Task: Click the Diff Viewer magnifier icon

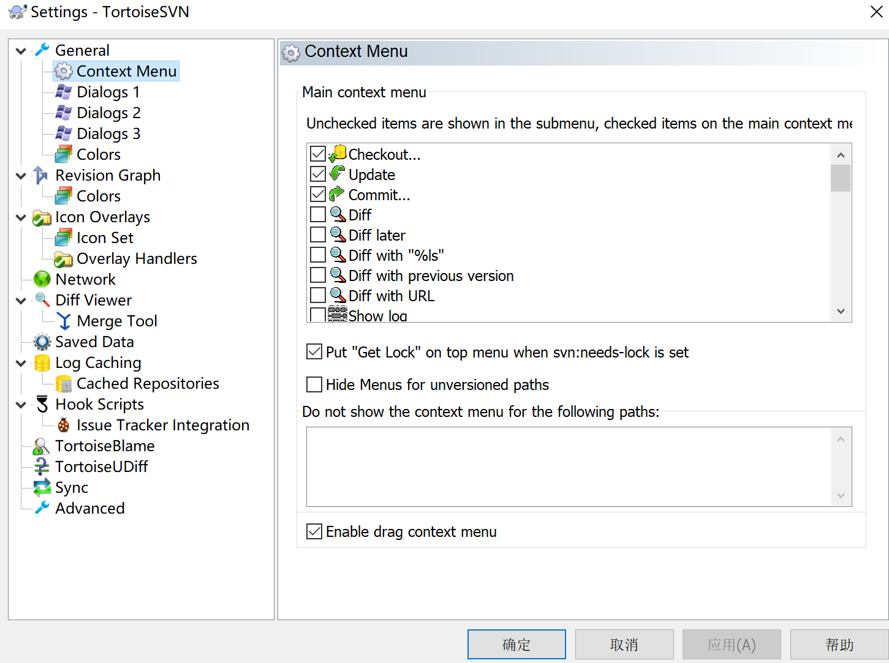Action: 42,300
